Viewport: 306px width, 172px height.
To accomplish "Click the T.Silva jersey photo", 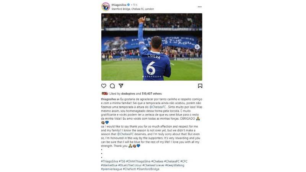I will (151, 47).
